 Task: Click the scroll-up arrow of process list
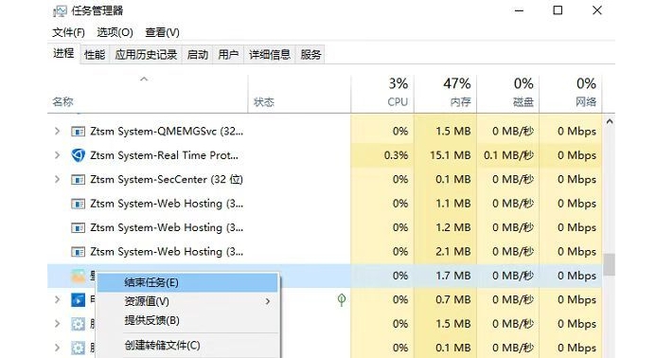click(610, 122)
